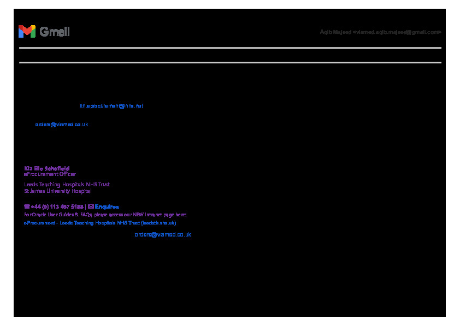Open the lth.procurement@nhs.net email link

(111, 106)
